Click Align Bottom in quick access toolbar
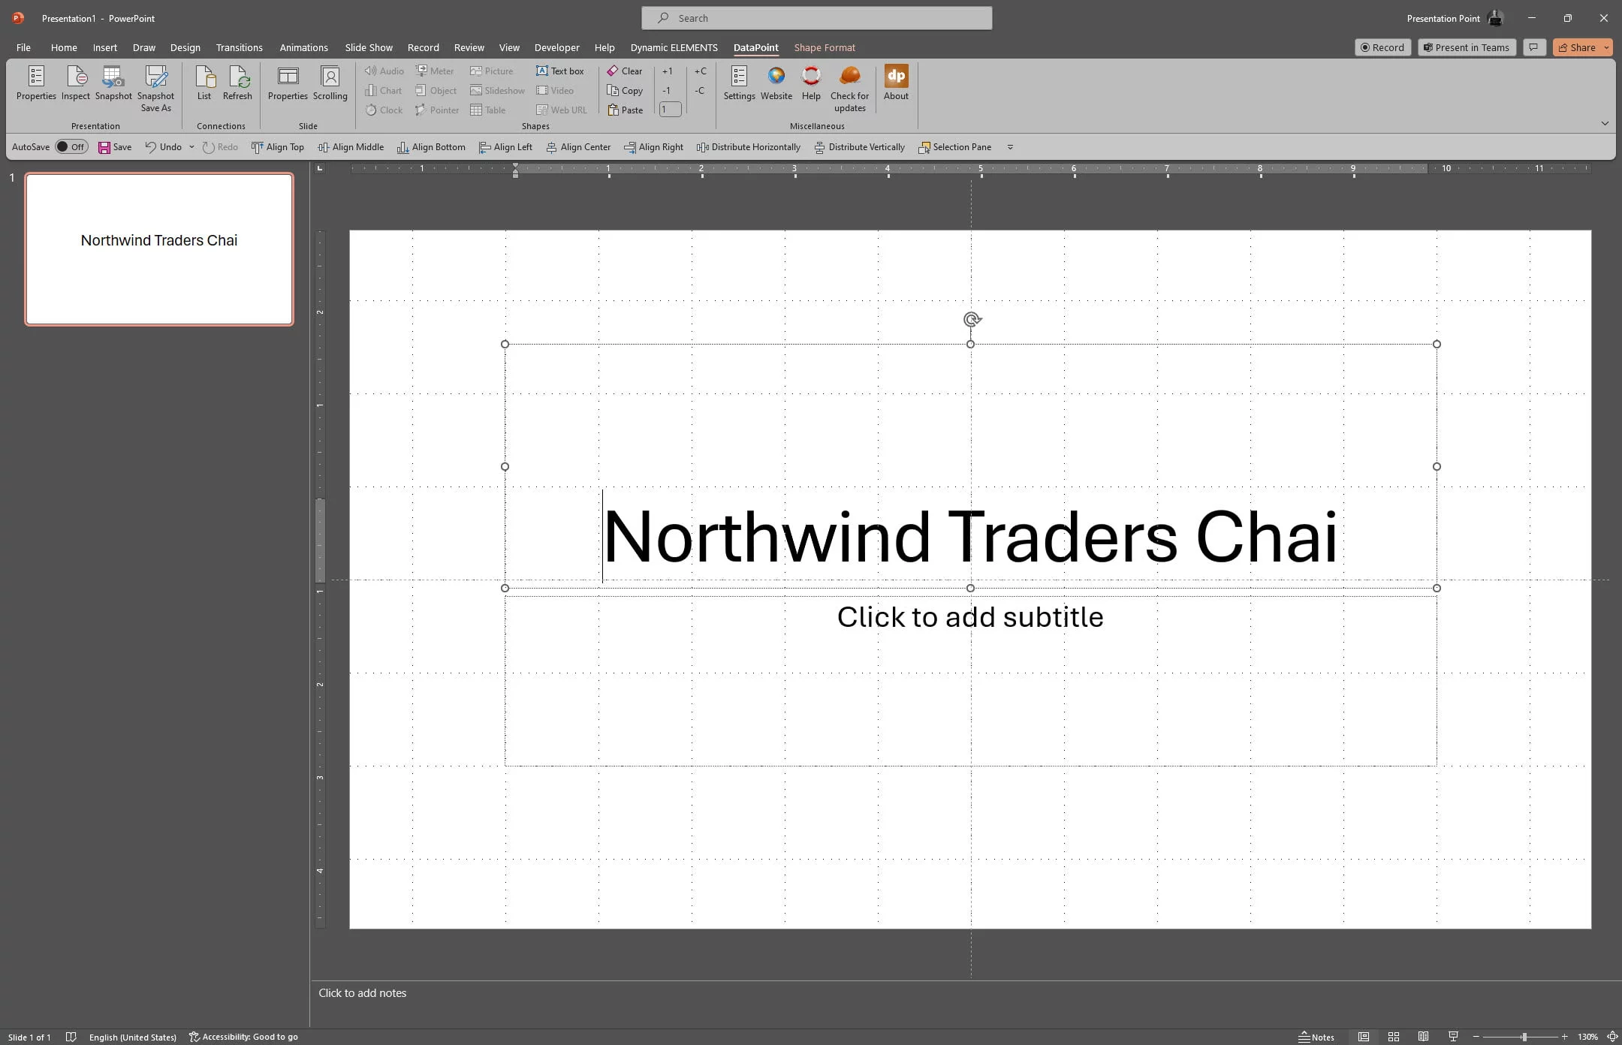This screenshot has width=1622, height=1045. (x=431, y=147)
